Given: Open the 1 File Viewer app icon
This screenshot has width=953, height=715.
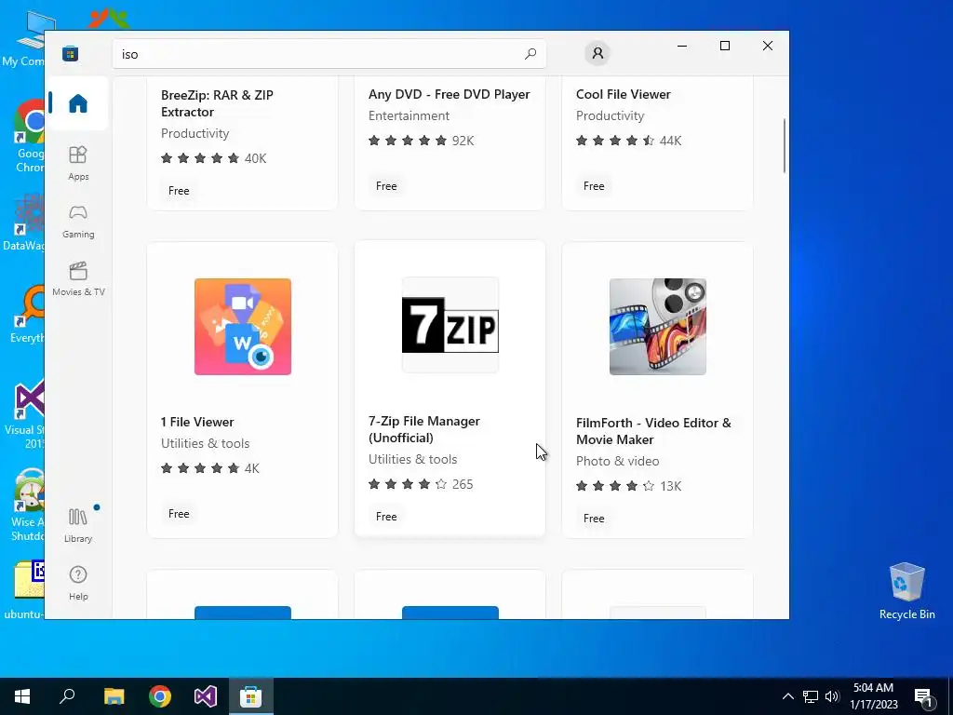Looking at the screenshot, I should pyautogui.click(x=243, y=327).
